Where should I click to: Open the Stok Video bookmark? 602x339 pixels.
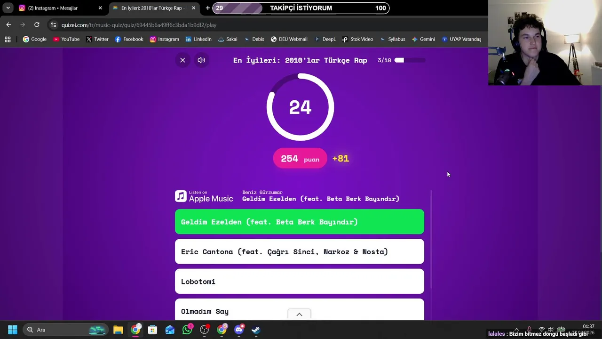coord(357,39)
